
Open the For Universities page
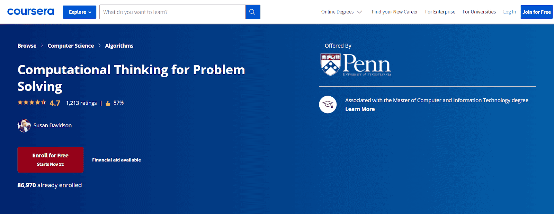[479, 12]
